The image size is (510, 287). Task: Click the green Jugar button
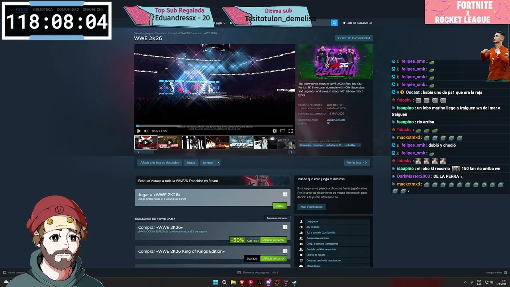pos(280,206)
